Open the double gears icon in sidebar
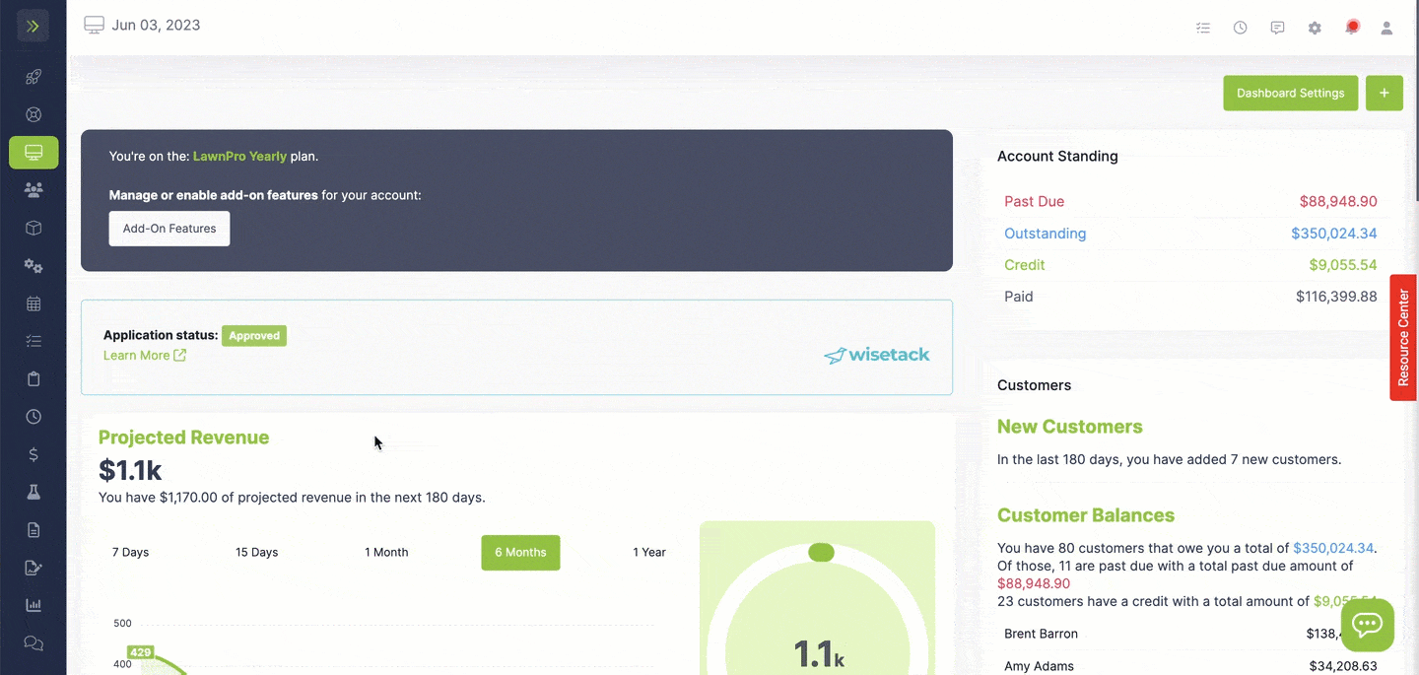The height and width of the screenshot is (675, 1419). (34, 266)
